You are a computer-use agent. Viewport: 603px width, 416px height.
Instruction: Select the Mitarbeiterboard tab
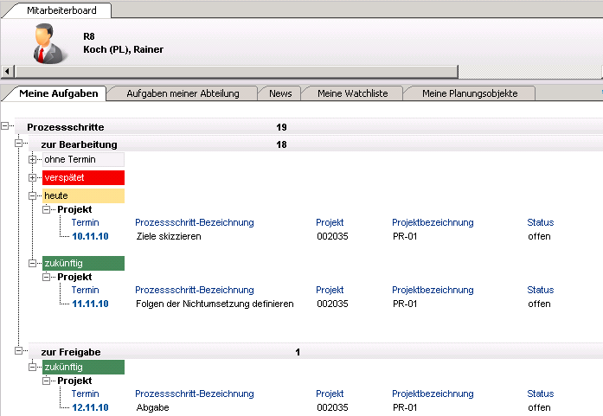[56, 11]
